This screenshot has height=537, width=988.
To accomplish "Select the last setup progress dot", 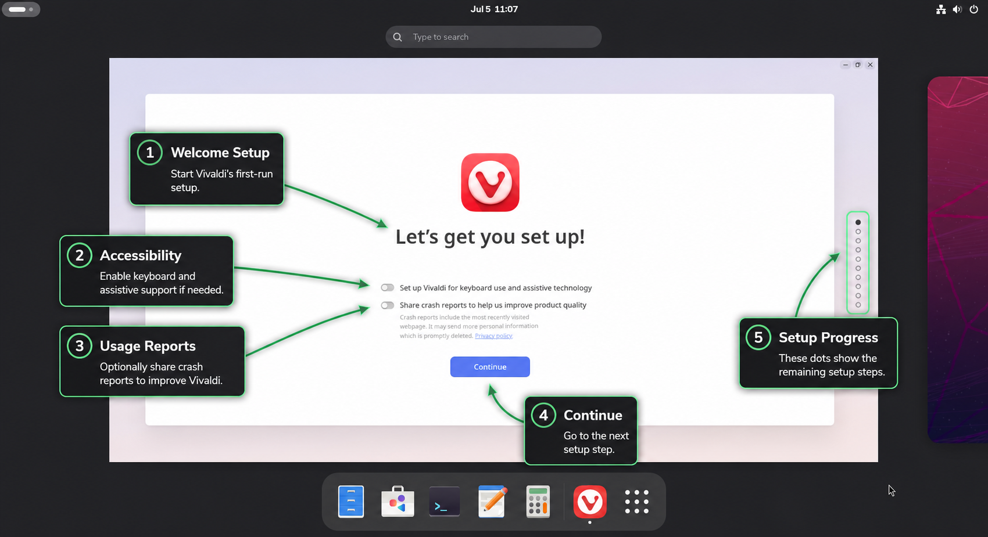I will click(858, 305).
